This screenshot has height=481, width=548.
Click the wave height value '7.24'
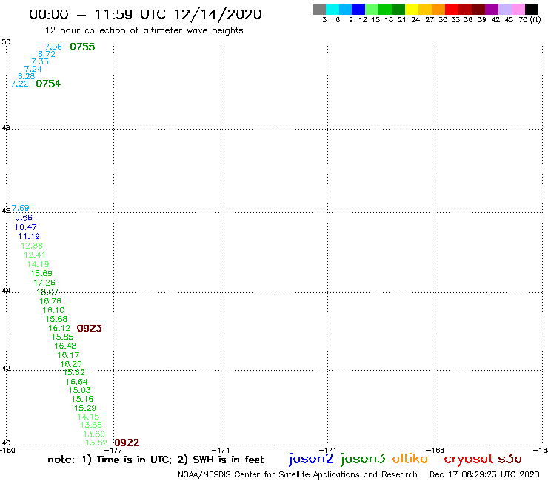(x=33, y=69)
